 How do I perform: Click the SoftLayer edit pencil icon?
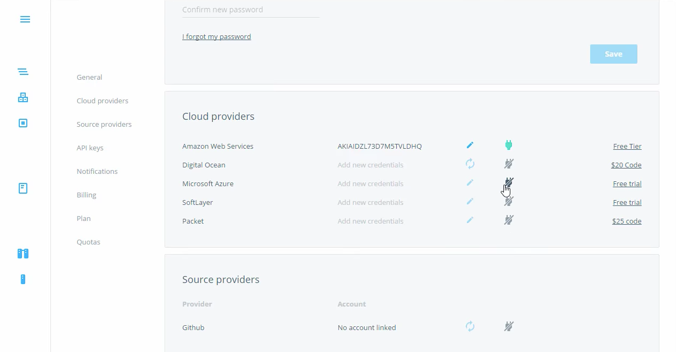pyautogui.click(x=470, y=202)
